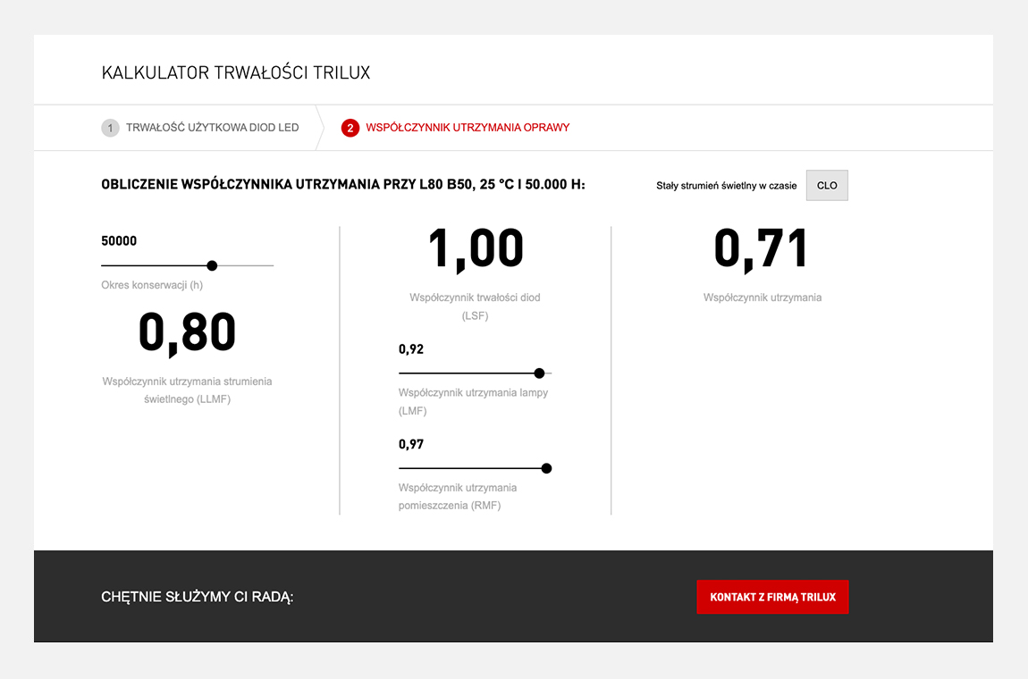1028x679 pixels.
Task: Click the 50000 maintenance period value
Action: click(119, 240)
